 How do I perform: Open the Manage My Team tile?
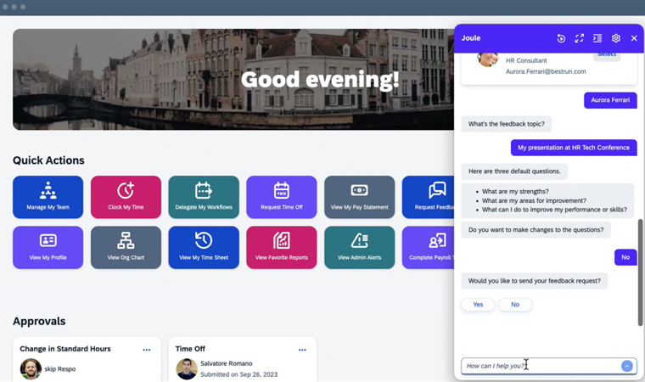point(48,197)
